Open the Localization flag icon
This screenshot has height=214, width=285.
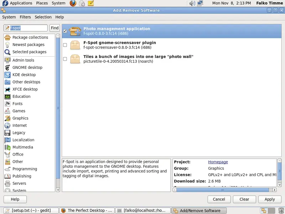tap(7, 140)
